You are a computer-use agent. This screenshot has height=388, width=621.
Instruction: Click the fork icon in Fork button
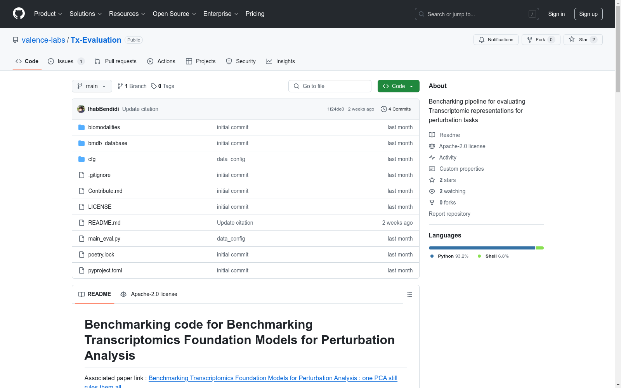coord(530,40)
